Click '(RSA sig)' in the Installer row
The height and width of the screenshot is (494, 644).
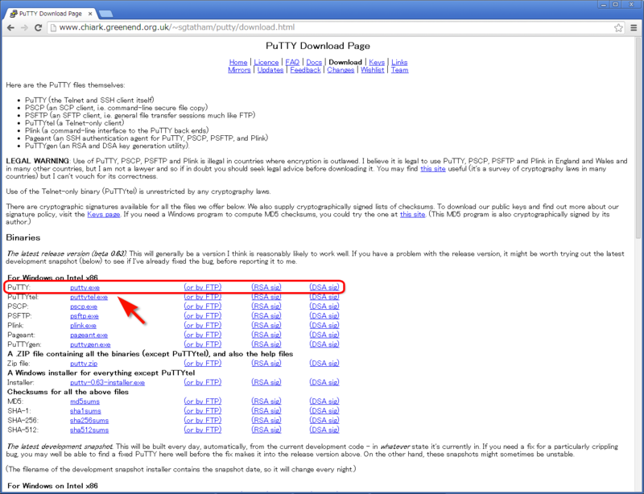point(266,382)
